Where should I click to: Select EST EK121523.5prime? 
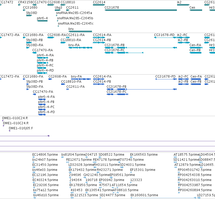tap(72, 198)
